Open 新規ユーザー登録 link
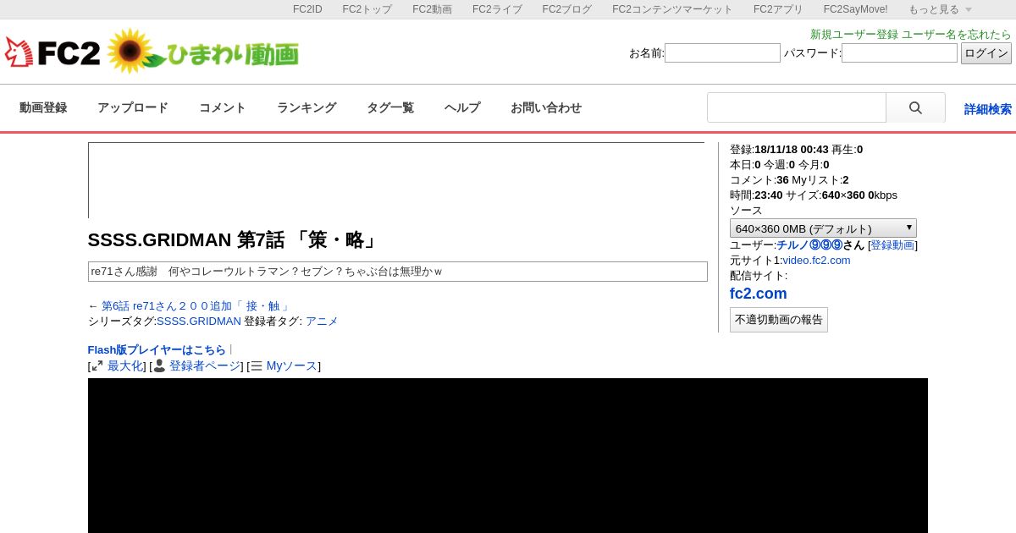This screenshot has height=533, width=1016. (x=854, y=35)
